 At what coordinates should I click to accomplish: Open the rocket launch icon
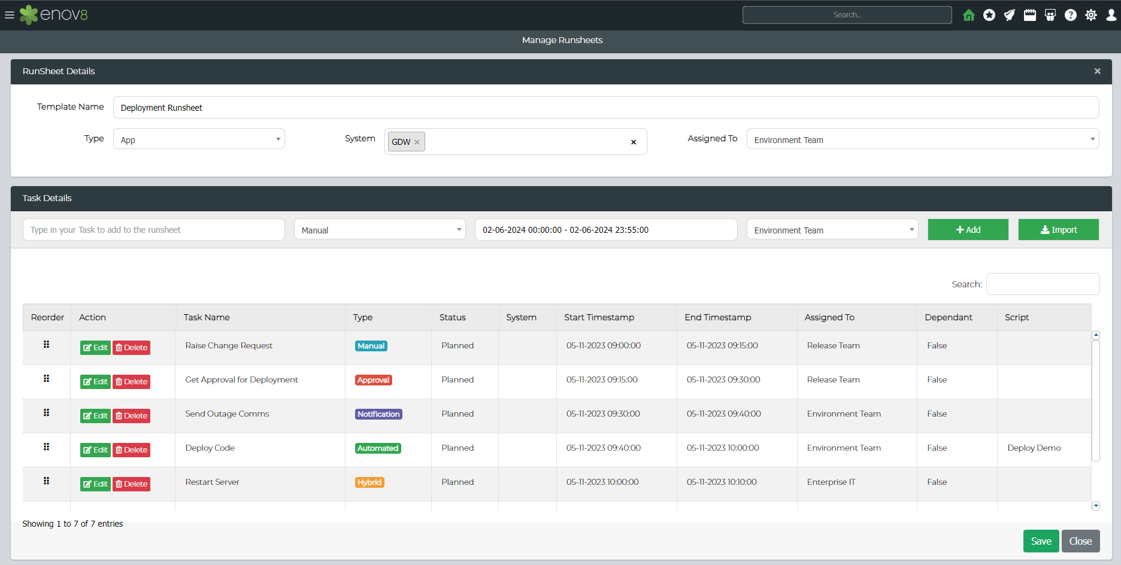(x=1010, y=15)
